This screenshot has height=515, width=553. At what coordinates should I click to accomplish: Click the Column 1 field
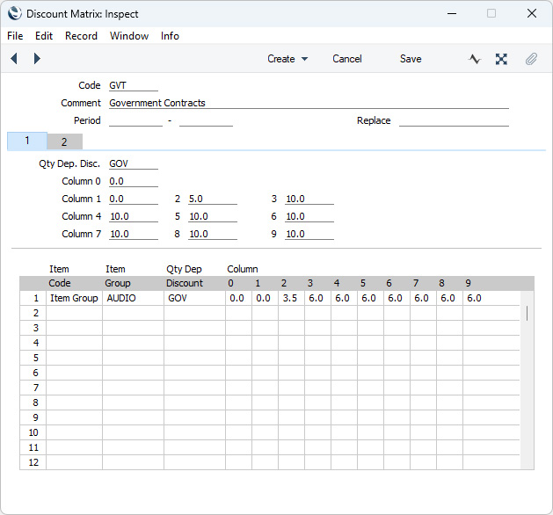point(134,199)
